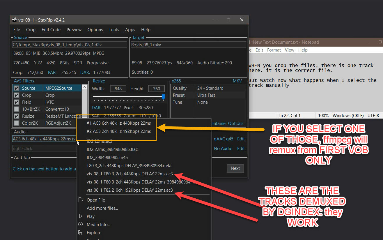Open the Apps menu
Screen dimensions: 383x240
point(130,30)
